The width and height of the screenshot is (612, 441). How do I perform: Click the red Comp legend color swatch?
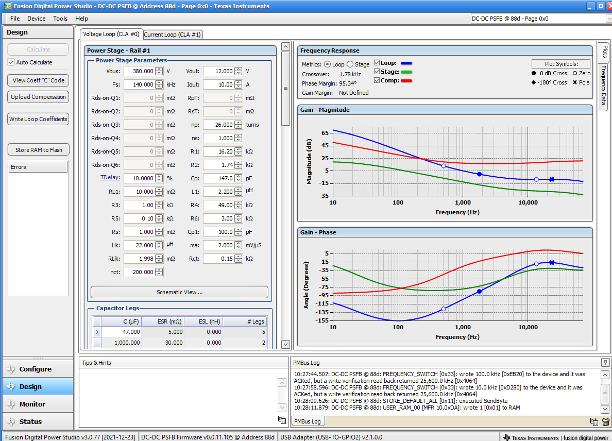(x=406, y=80)
